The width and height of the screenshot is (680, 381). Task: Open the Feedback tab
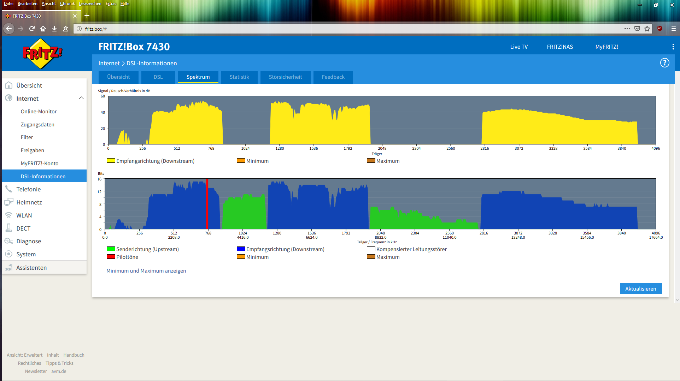333,77
